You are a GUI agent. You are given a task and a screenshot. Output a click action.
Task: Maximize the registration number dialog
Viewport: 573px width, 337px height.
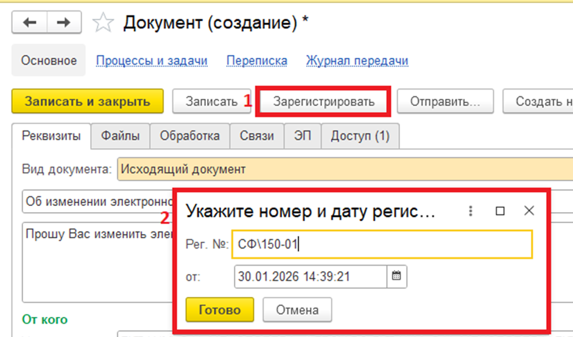point(500,211)
